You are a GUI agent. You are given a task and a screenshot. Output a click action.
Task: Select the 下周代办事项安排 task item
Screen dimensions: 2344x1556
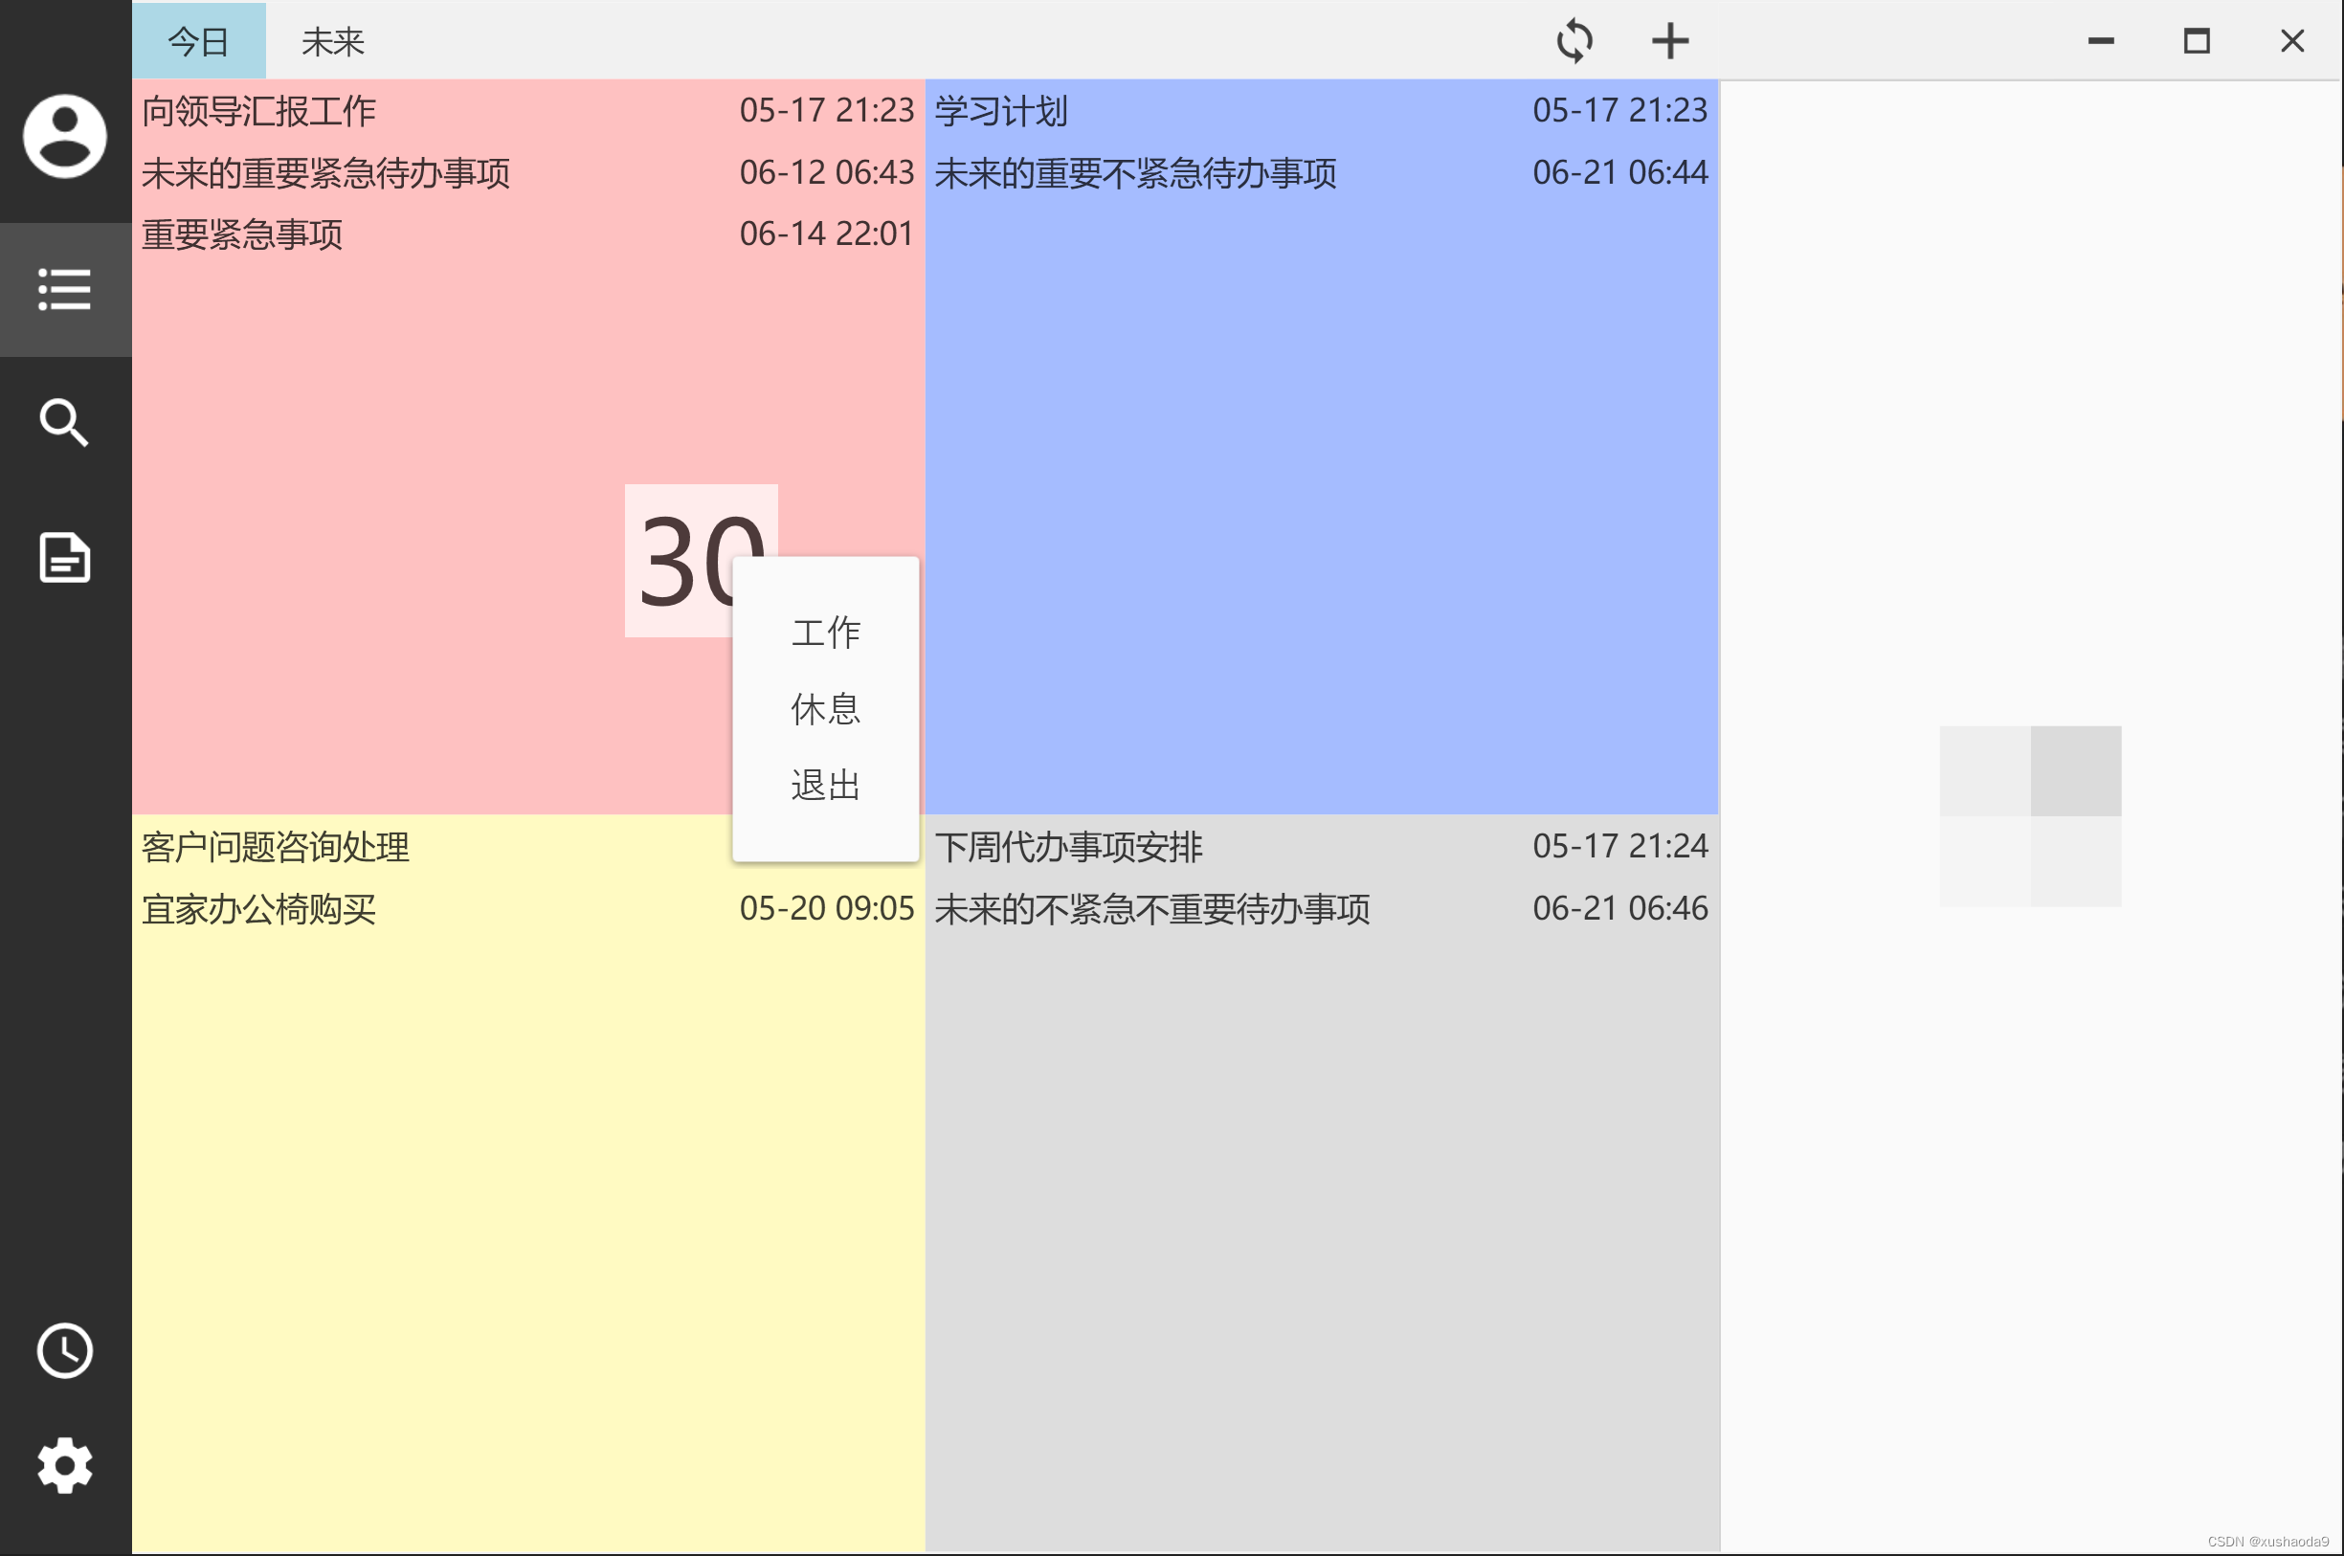(x=1068, y=847)
